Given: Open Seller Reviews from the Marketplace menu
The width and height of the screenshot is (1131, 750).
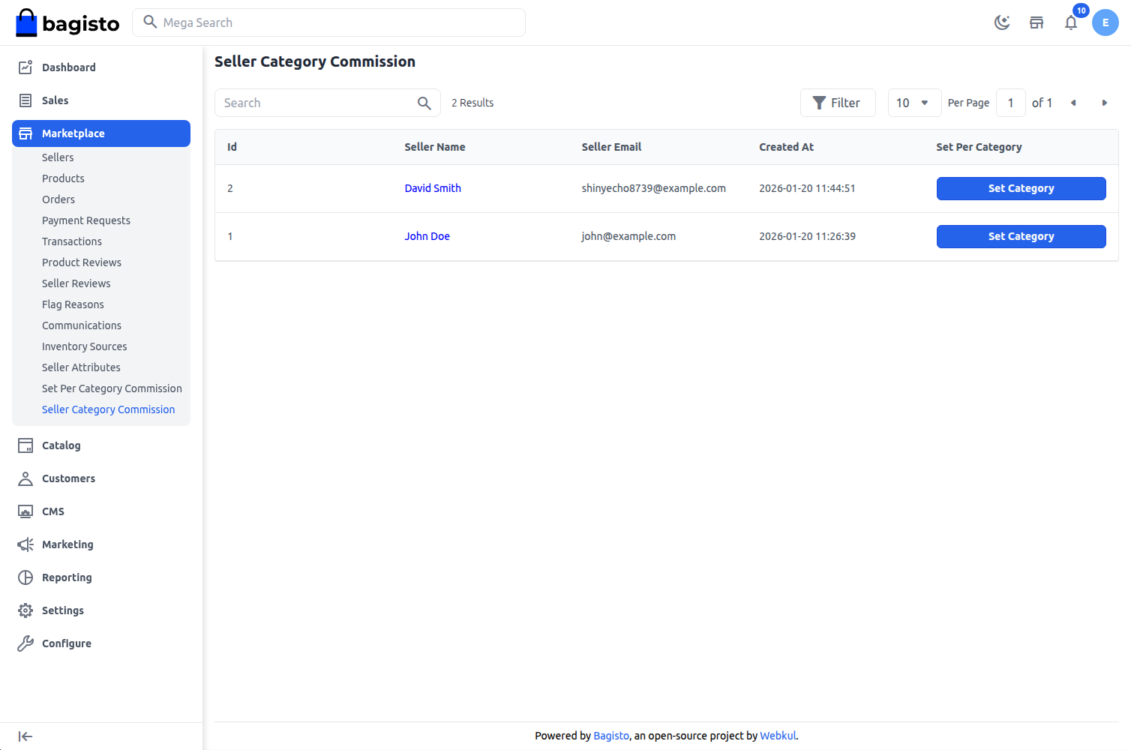Looking at the screenshot, I should point(76,283).
